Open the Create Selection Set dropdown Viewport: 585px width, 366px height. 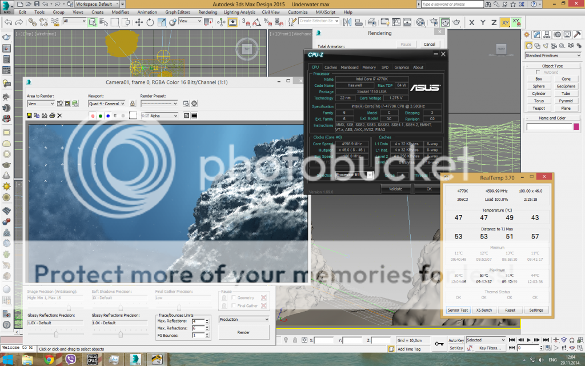319,21
